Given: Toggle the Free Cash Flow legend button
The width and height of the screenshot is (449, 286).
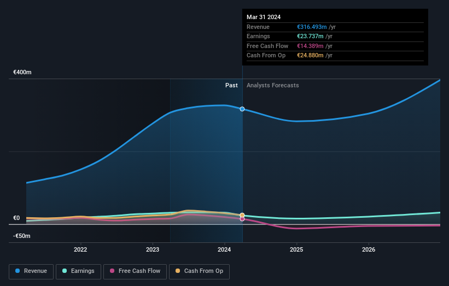Looking at the screenshot, I should point(135,271).
